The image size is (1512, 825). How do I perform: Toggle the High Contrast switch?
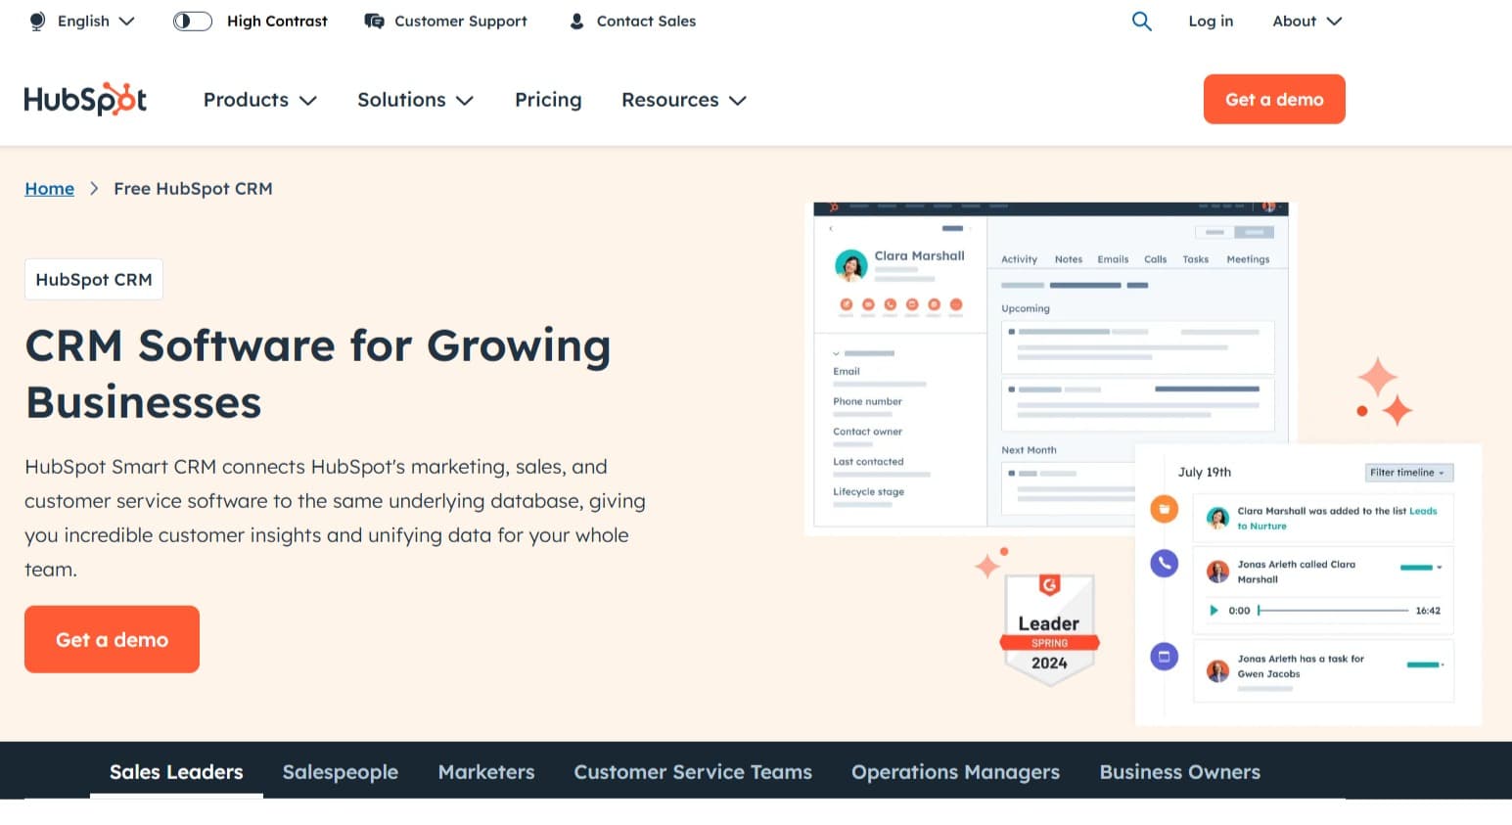tap(193, 22)
